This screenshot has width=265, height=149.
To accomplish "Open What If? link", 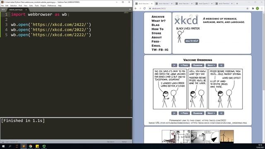I will click(159, 21).
